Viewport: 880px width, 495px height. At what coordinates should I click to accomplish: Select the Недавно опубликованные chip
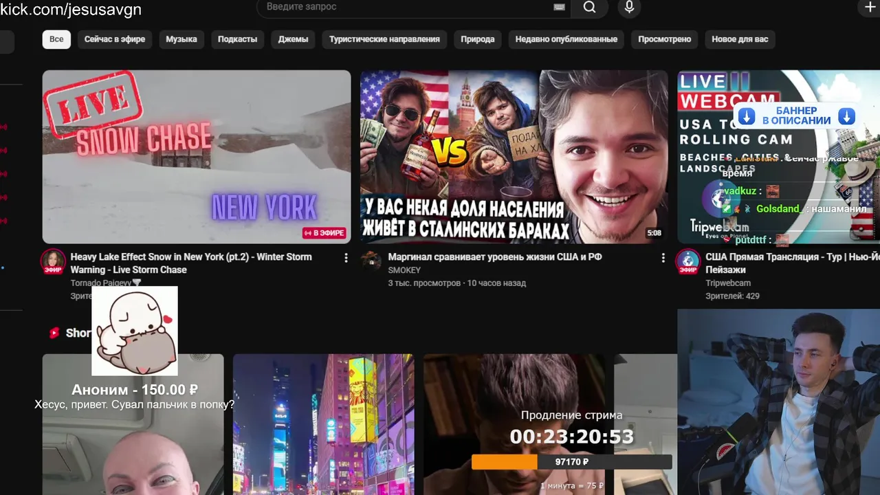(x=566, y=39)
